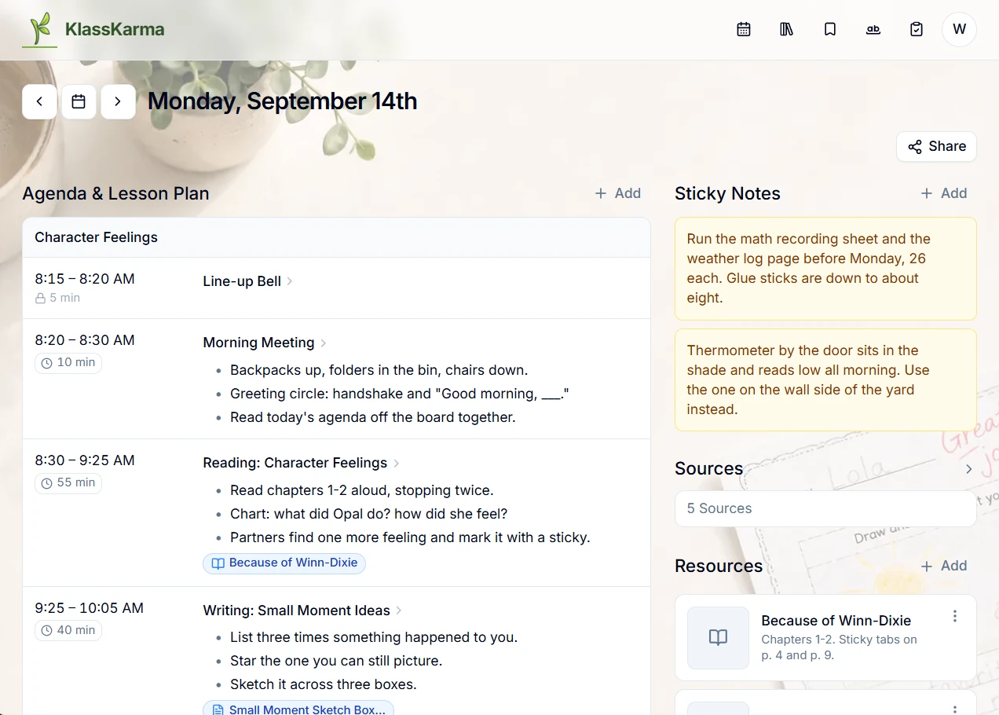The height and width of the screenshot is (715, 999).
Task: Click 'Read today's agenda off the board' bullet
Action: click(x=373, y=417)
